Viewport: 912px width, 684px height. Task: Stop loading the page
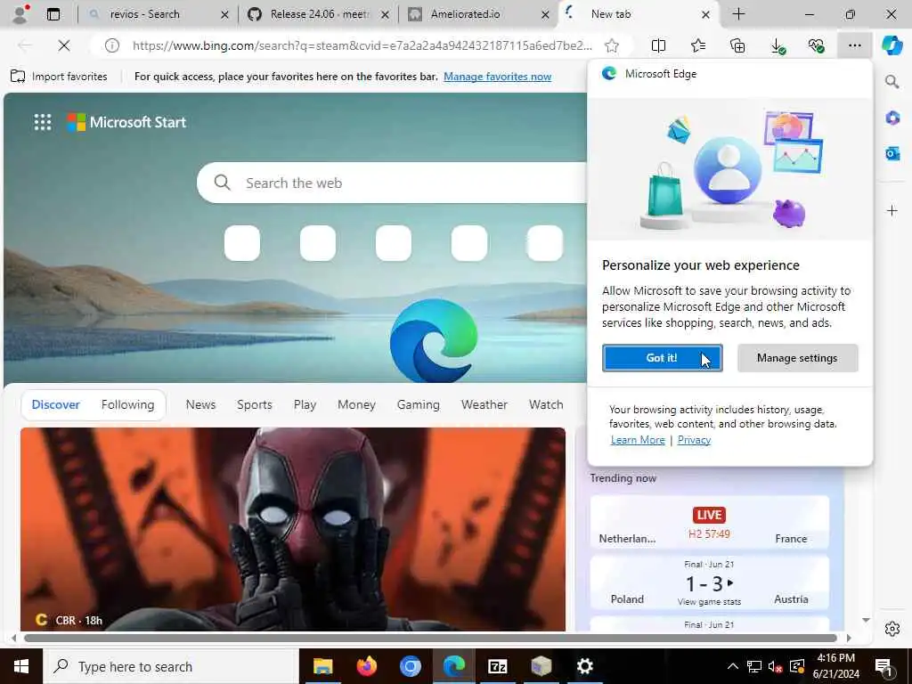64,45
